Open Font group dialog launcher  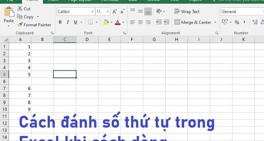(124, 33)
